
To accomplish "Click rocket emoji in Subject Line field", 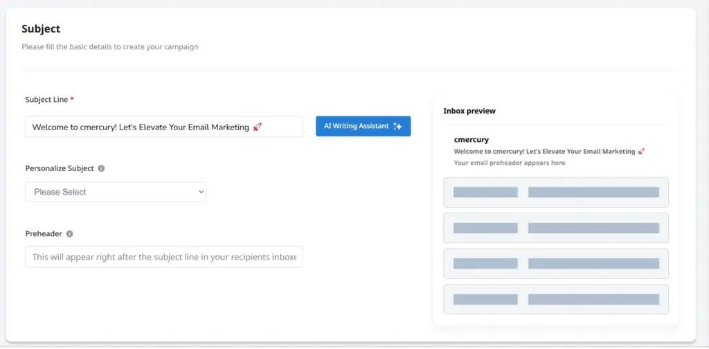I will point(258,127).
